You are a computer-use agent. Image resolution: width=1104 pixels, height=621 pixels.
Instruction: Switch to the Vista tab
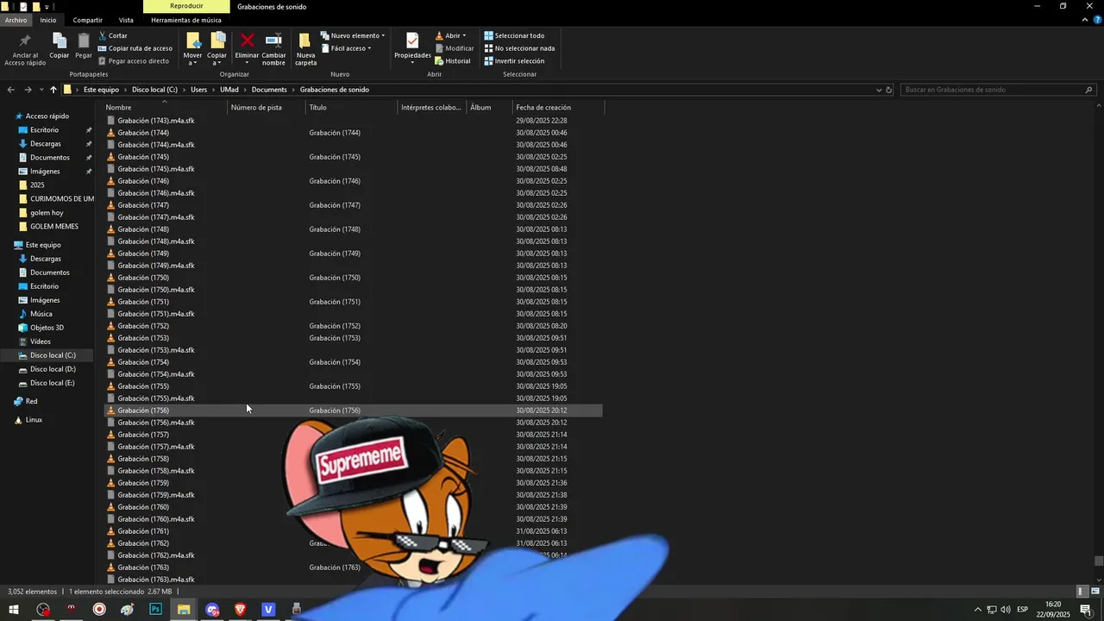[x=126, y=20]
